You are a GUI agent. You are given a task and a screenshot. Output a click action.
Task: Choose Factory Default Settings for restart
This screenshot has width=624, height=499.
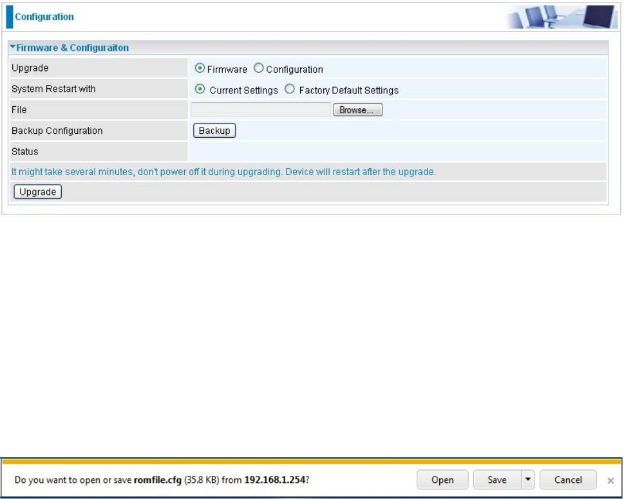290,89
